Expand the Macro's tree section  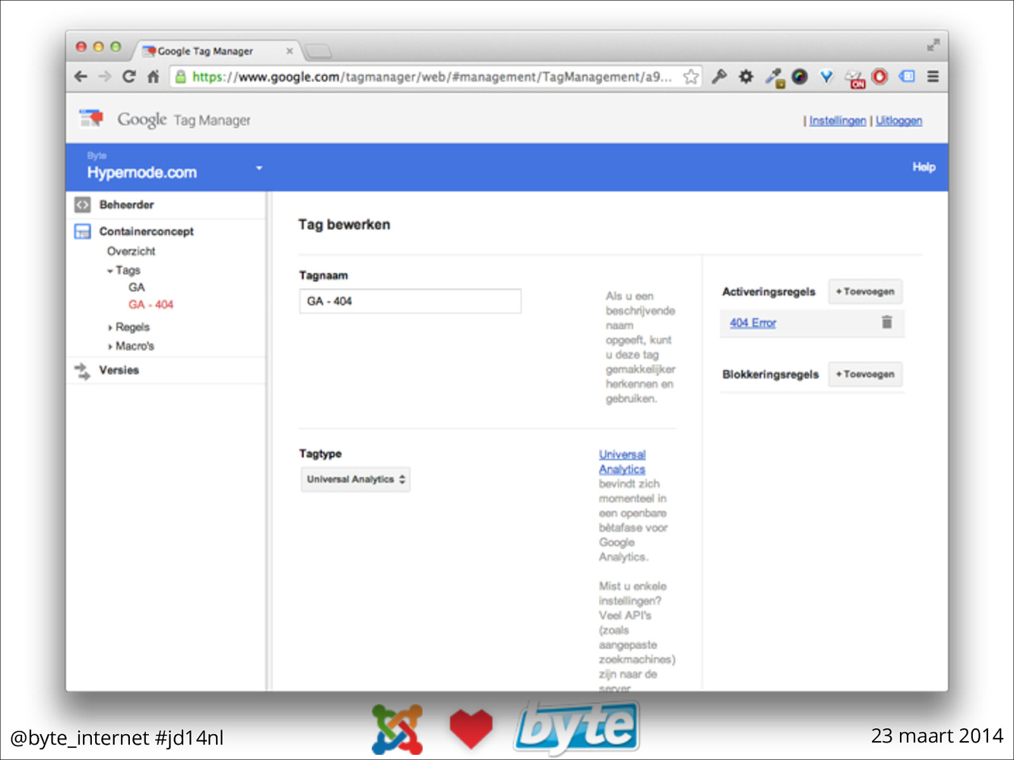tap(110, 347)
